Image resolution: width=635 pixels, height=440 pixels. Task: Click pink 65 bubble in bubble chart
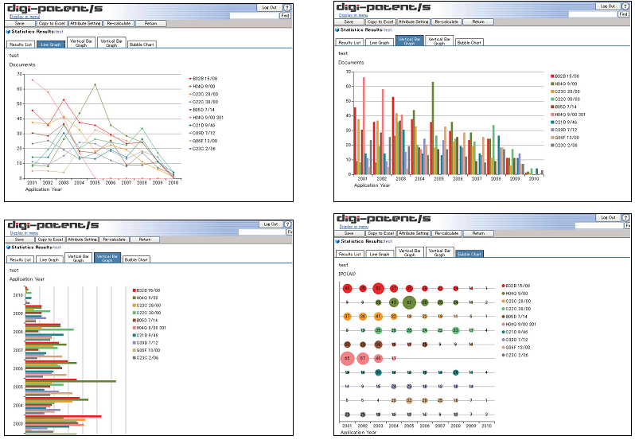[347, 359]
